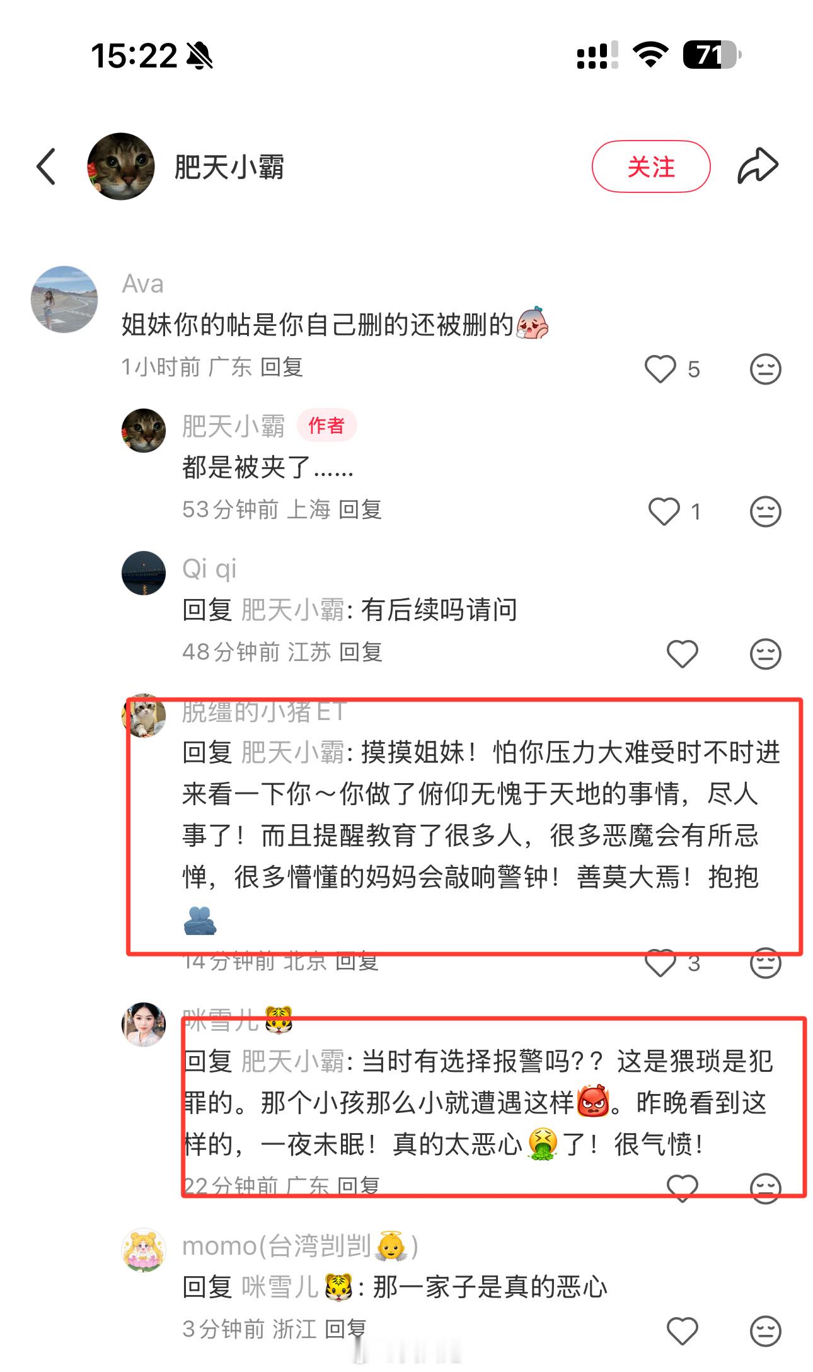
Task: Open emoji reaction on author's reply
Action: coord(765,511)
